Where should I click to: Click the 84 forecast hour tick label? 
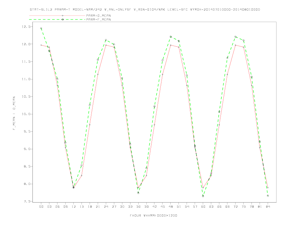click(x=268, y=207)
